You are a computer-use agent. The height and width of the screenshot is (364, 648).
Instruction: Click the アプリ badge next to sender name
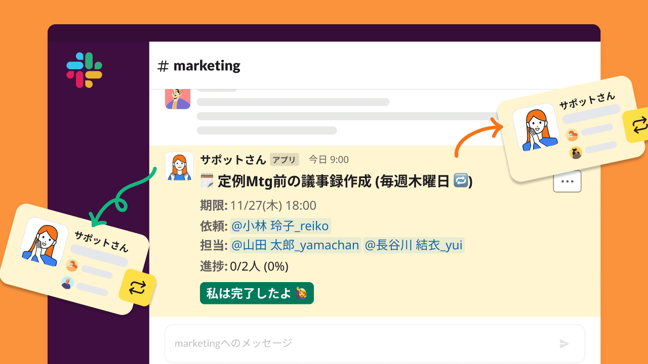[284, 160]
